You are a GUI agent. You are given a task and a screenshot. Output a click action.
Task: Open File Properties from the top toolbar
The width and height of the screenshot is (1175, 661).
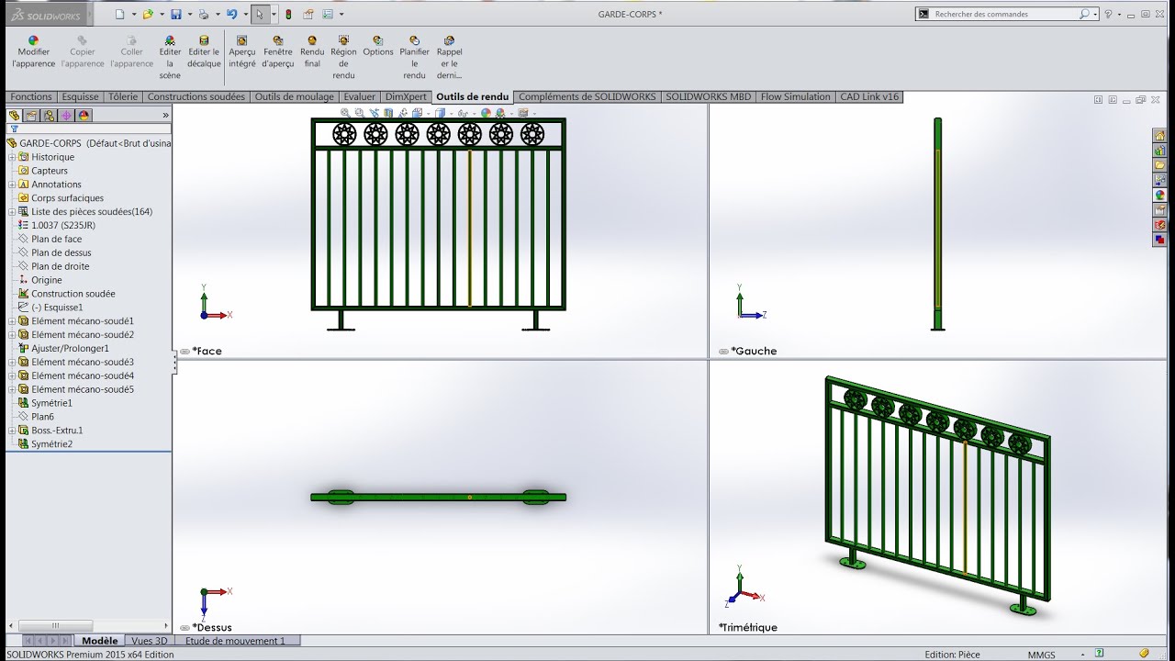coord(308,14)
